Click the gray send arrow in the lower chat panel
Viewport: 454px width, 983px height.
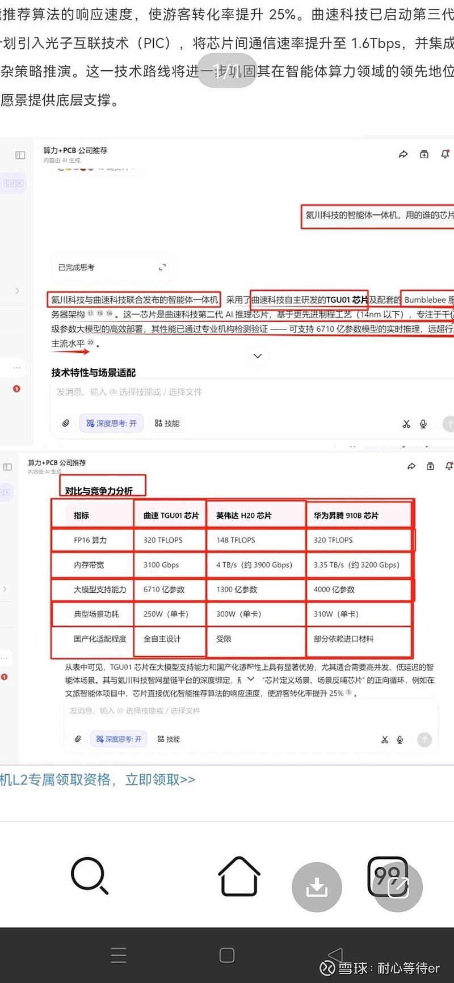[x=424, y=740]
